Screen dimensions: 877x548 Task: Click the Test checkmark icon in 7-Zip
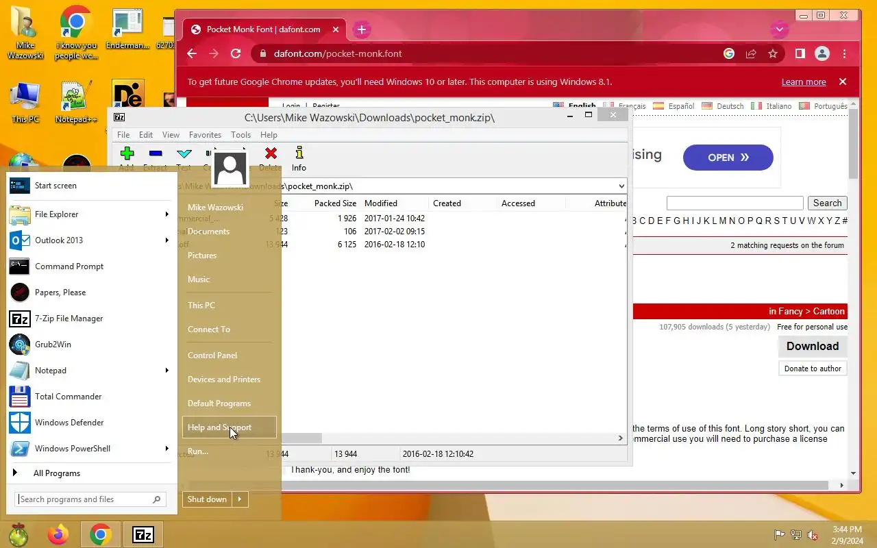184,153
